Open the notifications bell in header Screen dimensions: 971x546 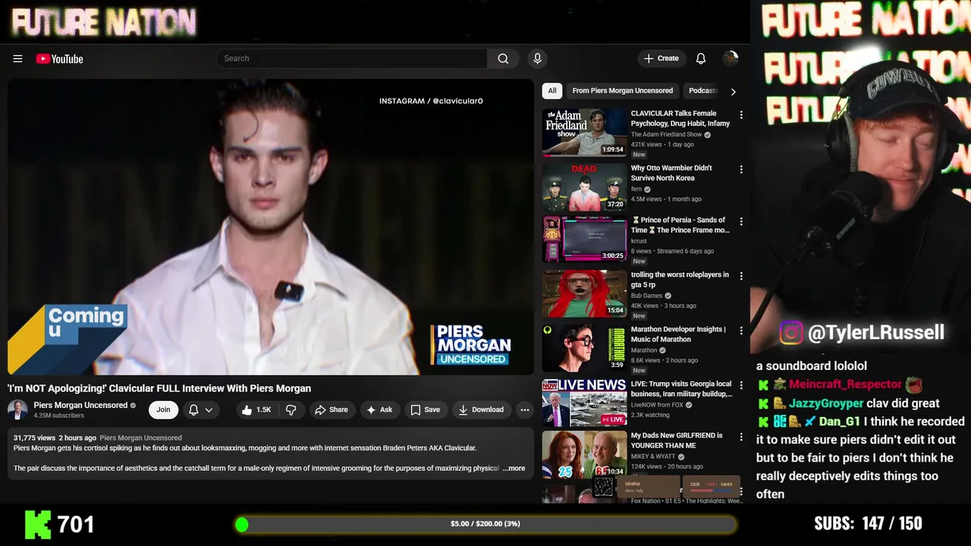tap(701, 58)
